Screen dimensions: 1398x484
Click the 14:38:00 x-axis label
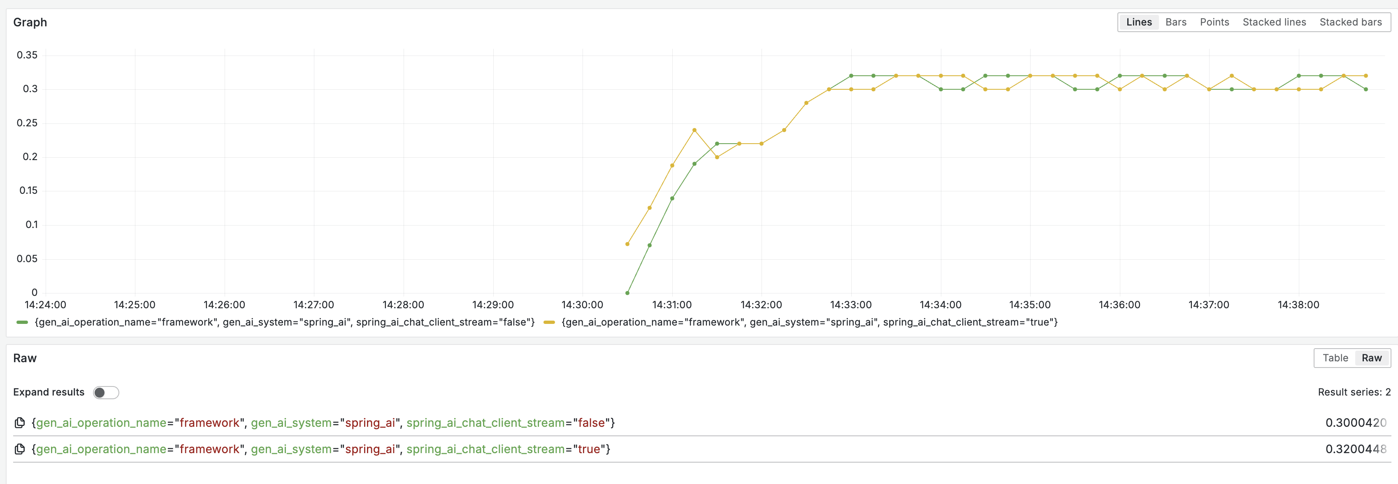(x=1298, y=305)
